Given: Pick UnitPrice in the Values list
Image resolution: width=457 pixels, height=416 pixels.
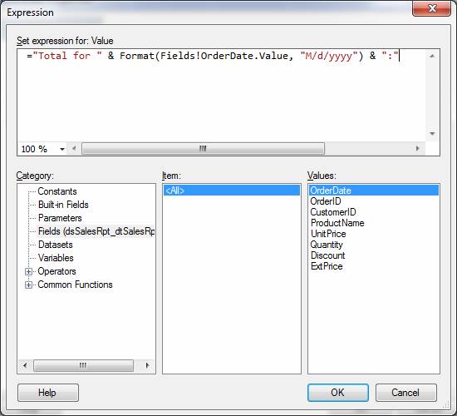Looking at the screenshot, I should pos(328,234).
